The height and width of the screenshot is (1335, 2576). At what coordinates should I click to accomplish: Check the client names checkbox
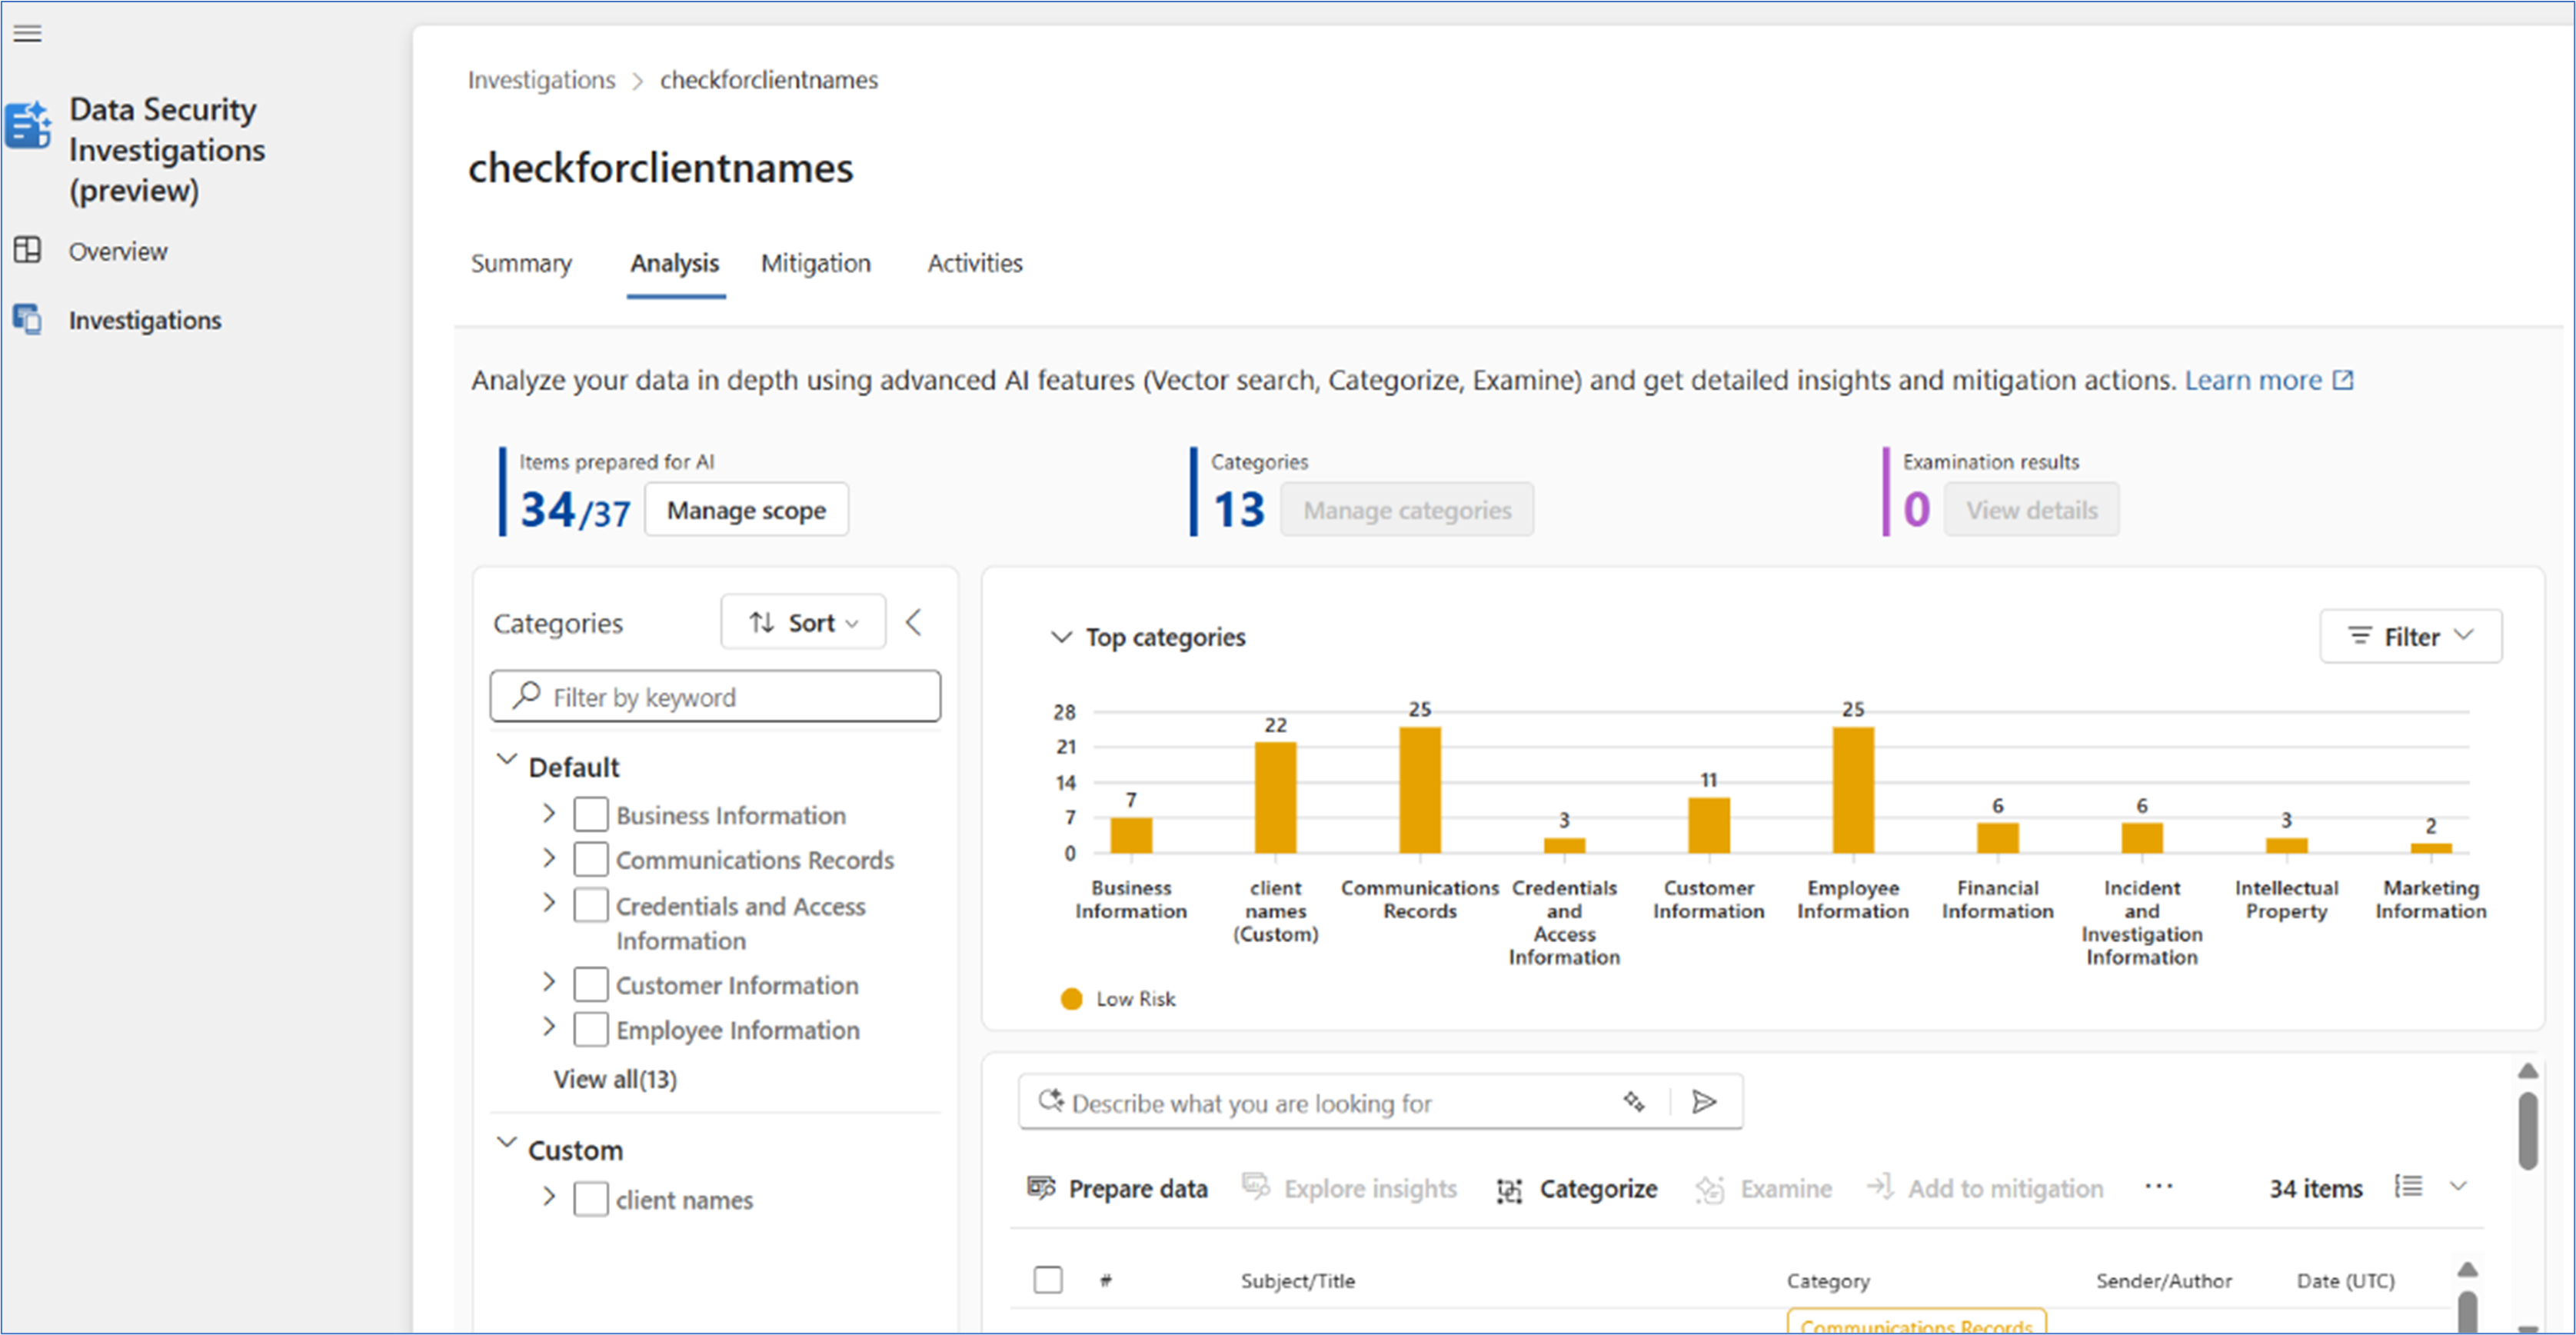(590, 1199)
